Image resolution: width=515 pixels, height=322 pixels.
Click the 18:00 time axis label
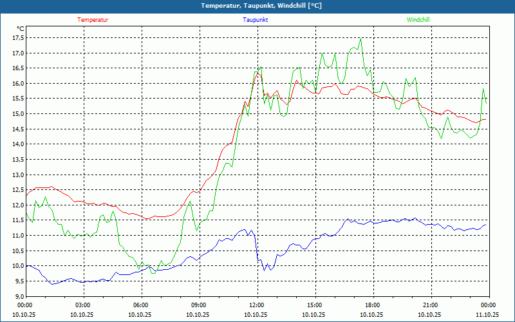373,305
